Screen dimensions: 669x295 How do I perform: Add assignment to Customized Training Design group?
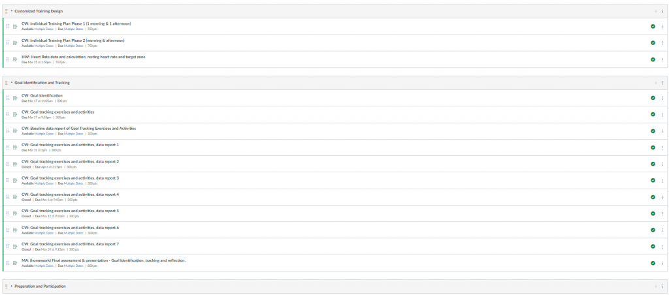click(x=655, y=11)
